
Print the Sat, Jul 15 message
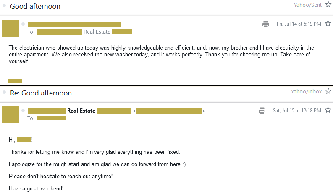tap(262, 111)
